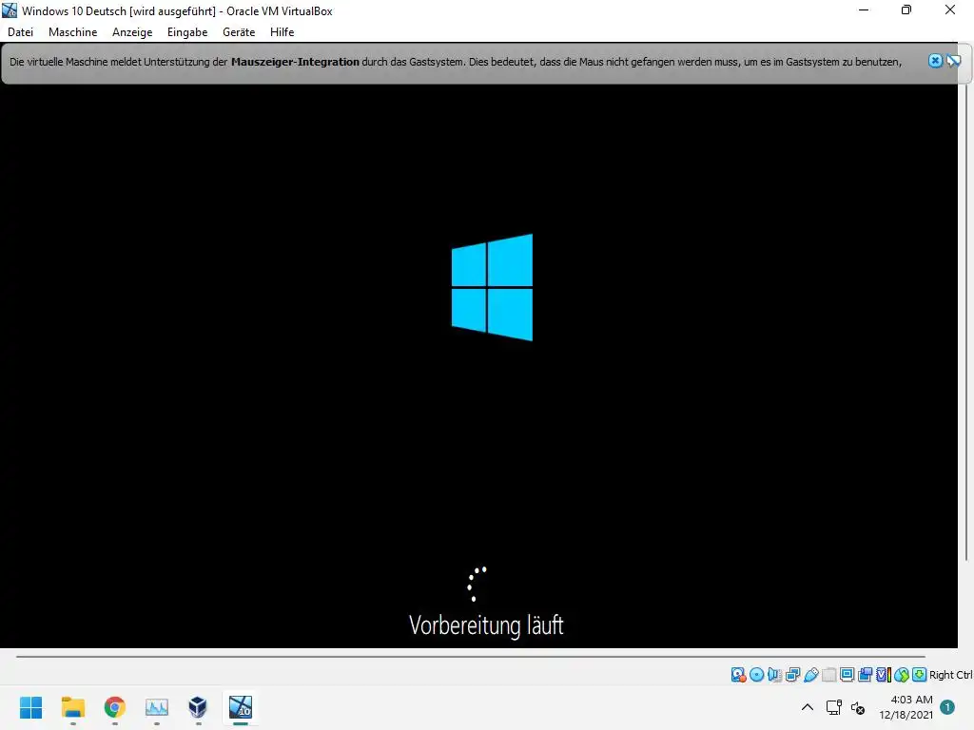Open File Explorer from the taskbar

click(x=72, y=707)
